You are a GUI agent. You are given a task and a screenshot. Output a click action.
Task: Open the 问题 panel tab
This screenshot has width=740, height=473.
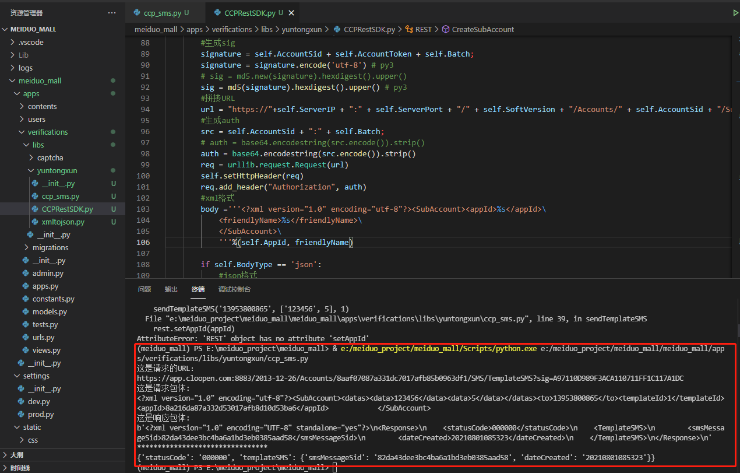tap(145, 289)
